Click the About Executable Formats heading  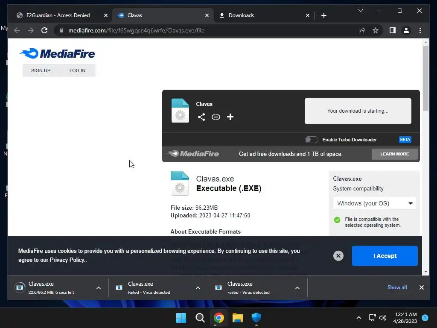coord(205,232)
